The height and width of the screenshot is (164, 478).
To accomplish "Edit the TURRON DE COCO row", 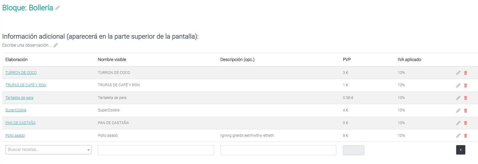I will pos(458,73).
